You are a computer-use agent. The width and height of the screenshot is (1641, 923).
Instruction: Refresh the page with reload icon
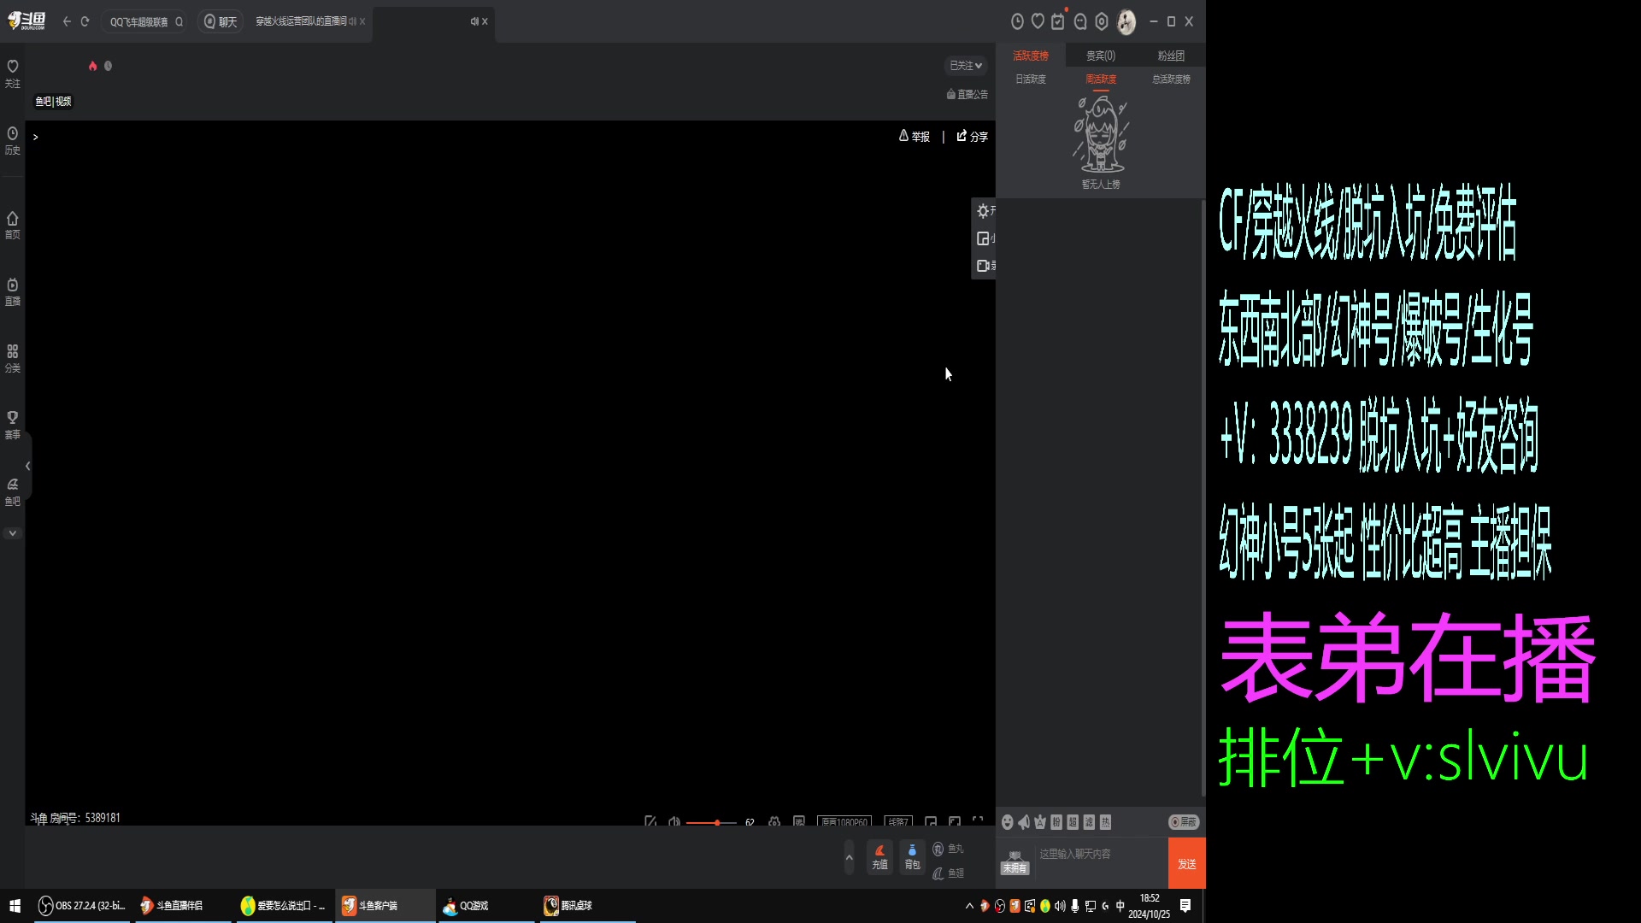(85, 21)
